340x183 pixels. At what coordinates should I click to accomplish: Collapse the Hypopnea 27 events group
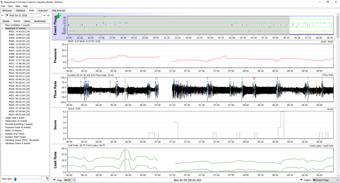tap(3, 28)
